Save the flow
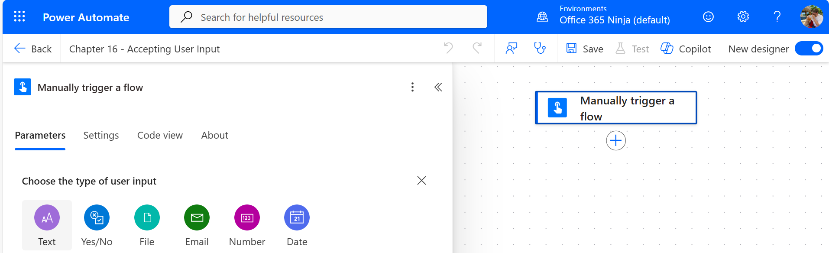The image size is (829, 253). pos(584,49)
